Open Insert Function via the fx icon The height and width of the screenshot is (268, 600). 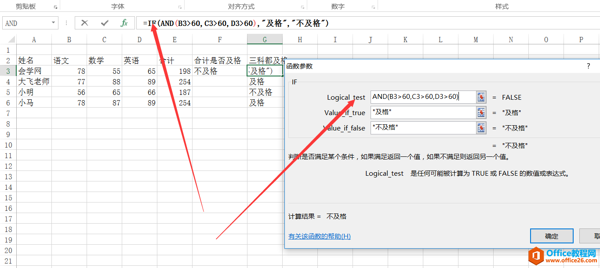coord(124,23)
